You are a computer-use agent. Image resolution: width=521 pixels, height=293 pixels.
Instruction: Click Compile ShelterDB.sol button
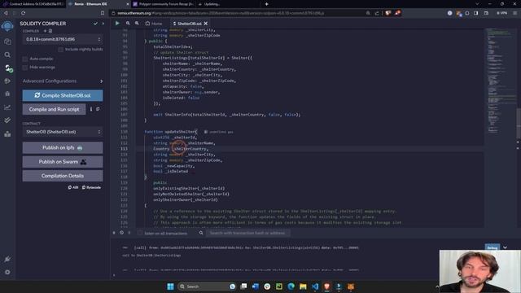(x=63, y=95)
